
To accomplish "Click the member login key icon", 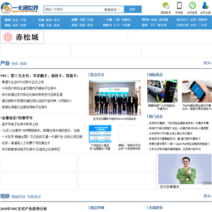I will [x=192, y=5].
